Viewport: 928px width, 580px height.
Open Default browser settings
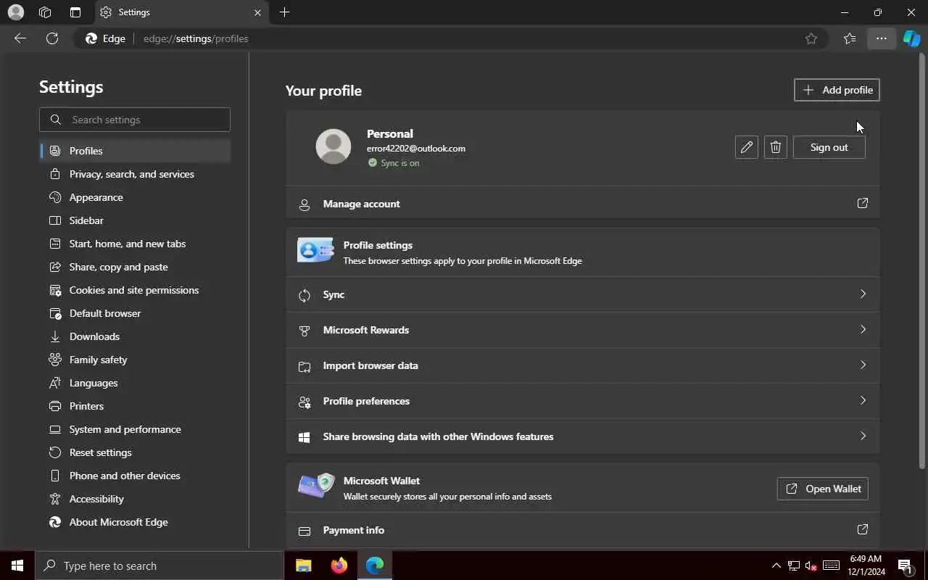(x=135, y=313)
